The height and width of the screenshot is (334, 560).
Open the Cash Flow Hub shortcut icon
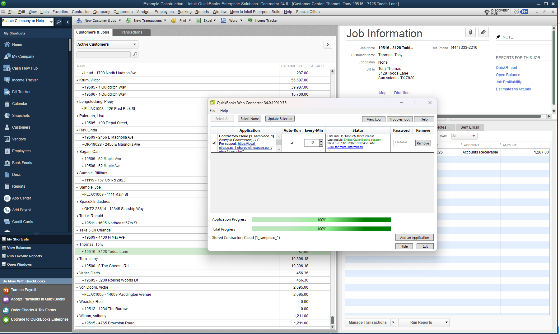(x=7, y=68)
